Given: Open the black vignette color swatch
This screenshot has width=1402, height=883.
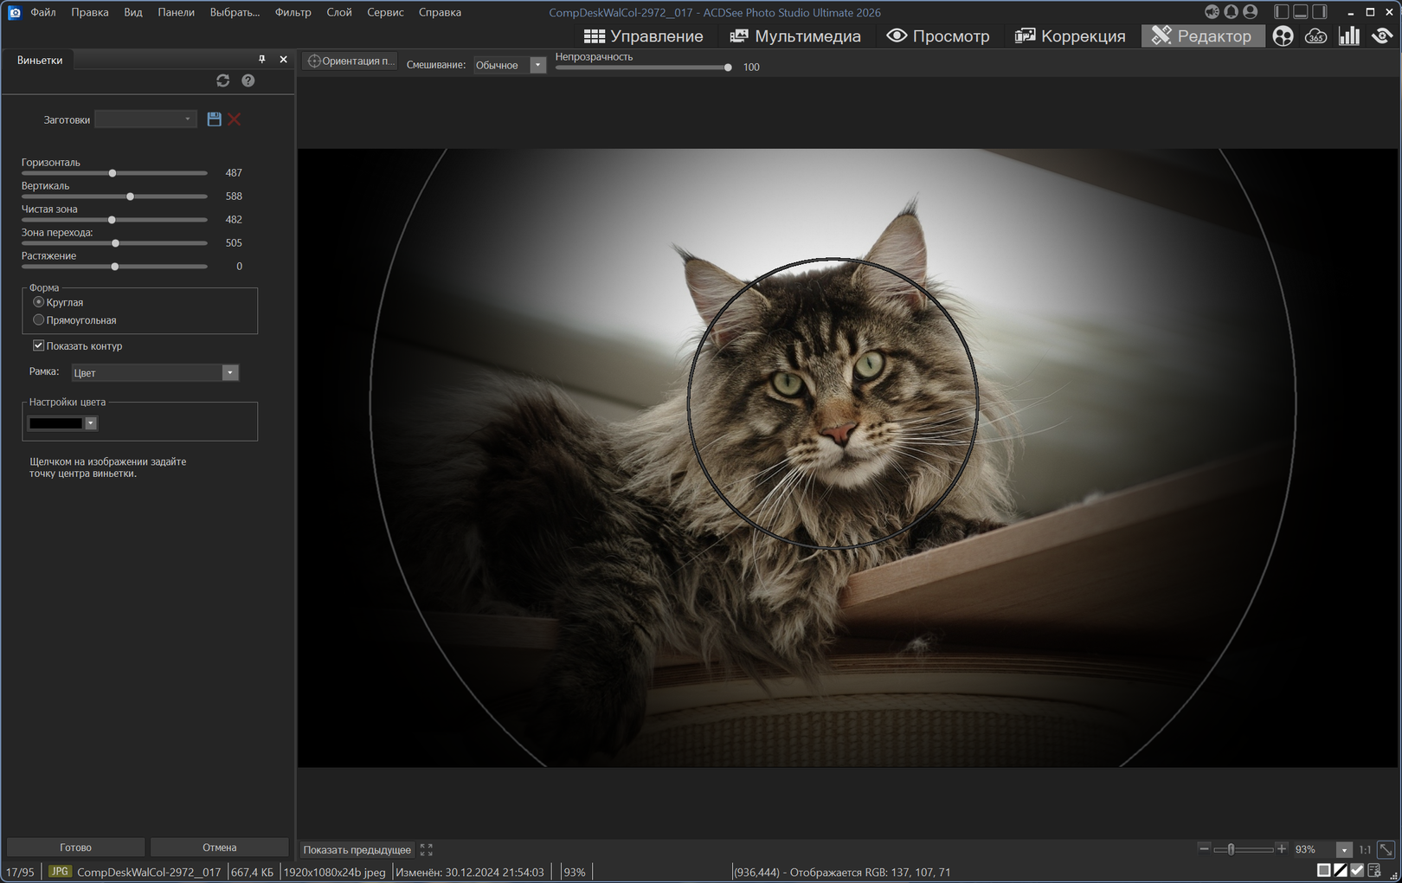Looking at the screenshot, I should pyautogui.click(x=56, y=423).
